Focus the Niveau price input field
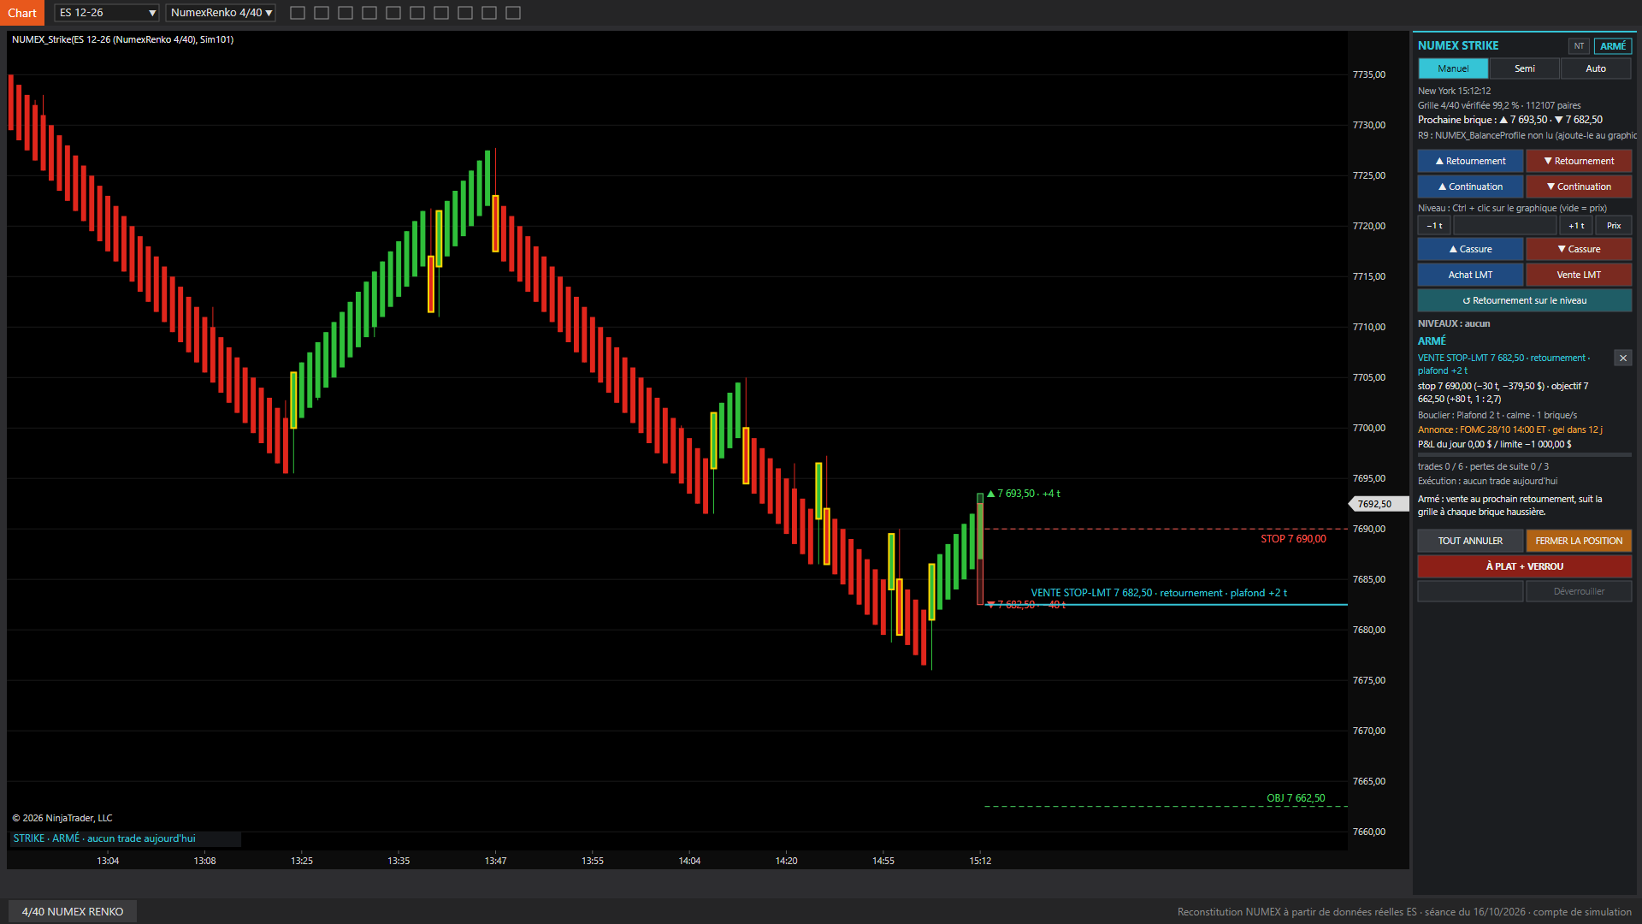Viewport: 1642px width, 924px height. pos(1505,226)
